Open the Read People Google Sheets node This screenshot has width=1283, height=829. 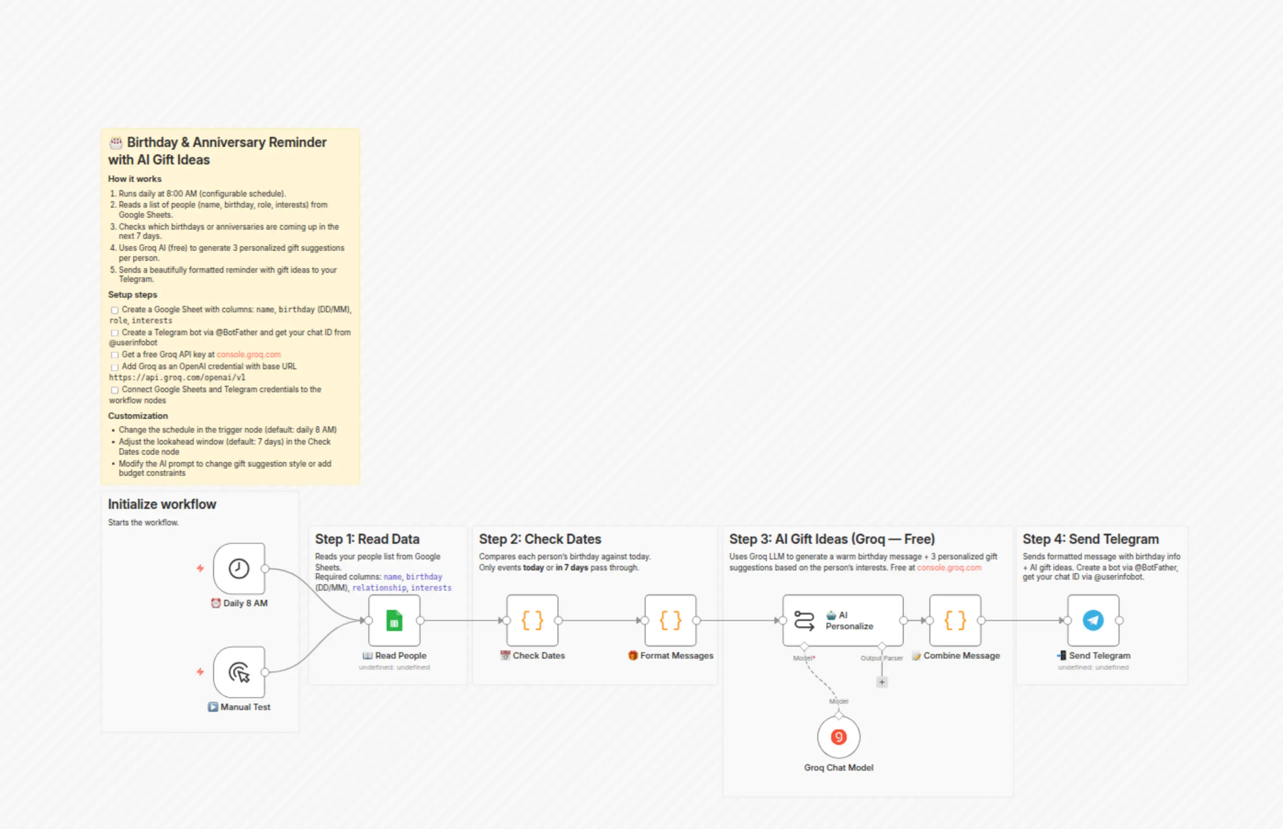394,620
